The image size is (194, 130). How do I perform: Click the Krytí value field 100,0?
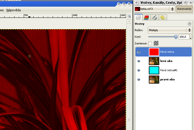[184, 37]
